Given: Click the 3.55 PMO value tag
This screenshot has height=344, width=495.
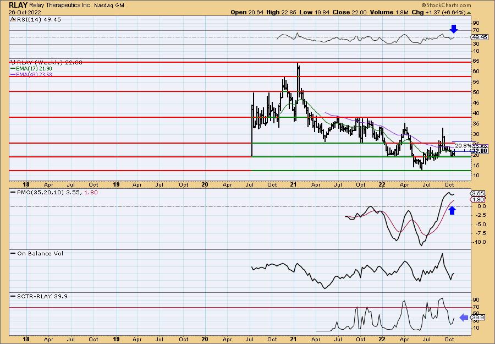Looking at the screenshot, I should (x=477, y=193).
